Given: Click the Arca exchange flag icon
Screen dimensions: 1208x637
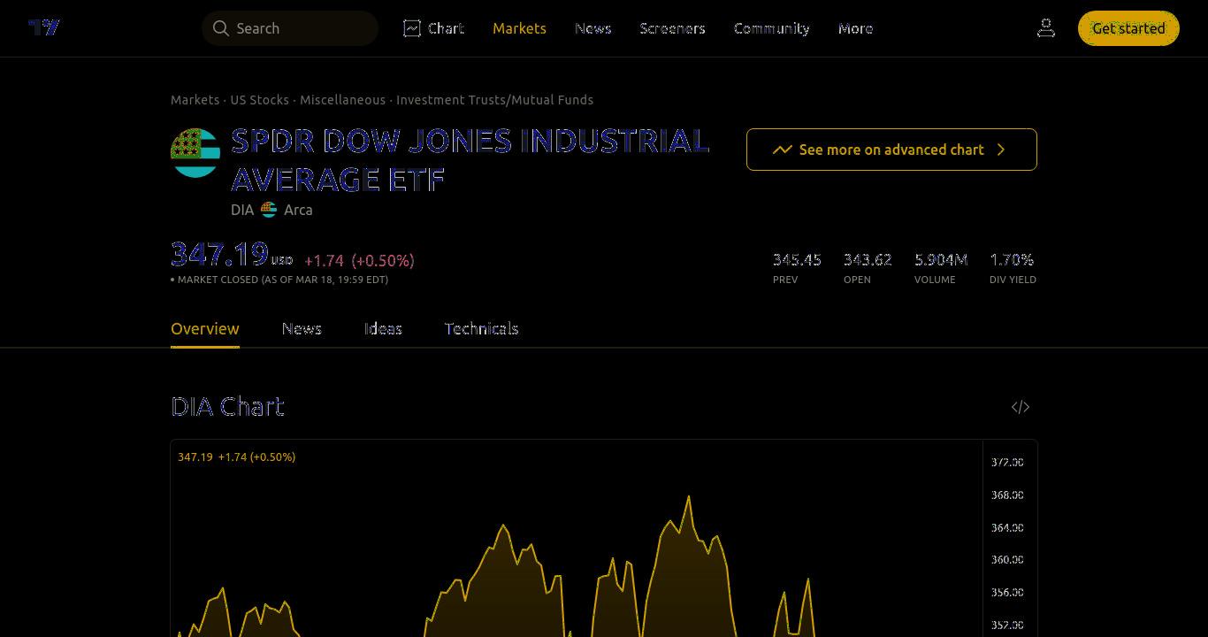Looking at the screenshot, I should 269,210.
